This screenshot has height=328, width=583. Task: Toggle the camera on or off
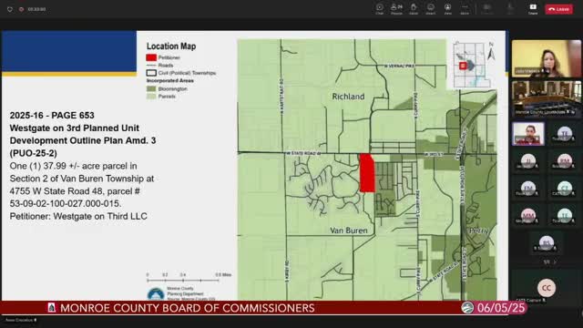tap(486, 9)
